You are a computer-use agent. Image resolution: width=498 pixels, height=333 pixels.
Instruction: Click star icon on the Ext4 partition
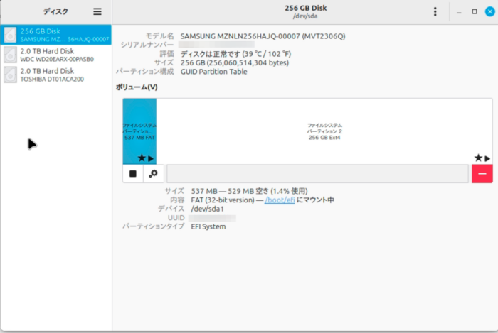(478, 158)
